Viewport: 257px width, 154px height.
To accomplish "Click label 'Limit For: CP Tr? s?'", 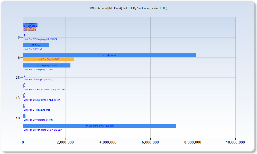I will 33,49.
